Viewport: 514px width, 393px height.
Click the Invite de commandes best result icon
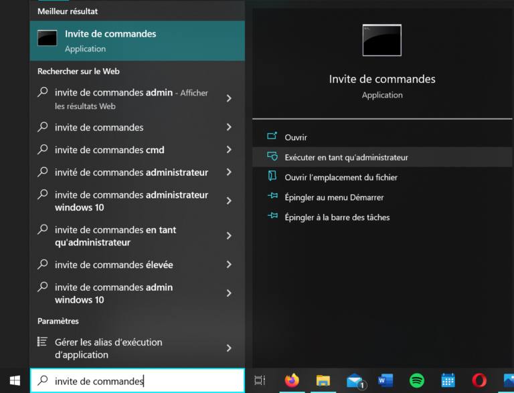point(48,38)
